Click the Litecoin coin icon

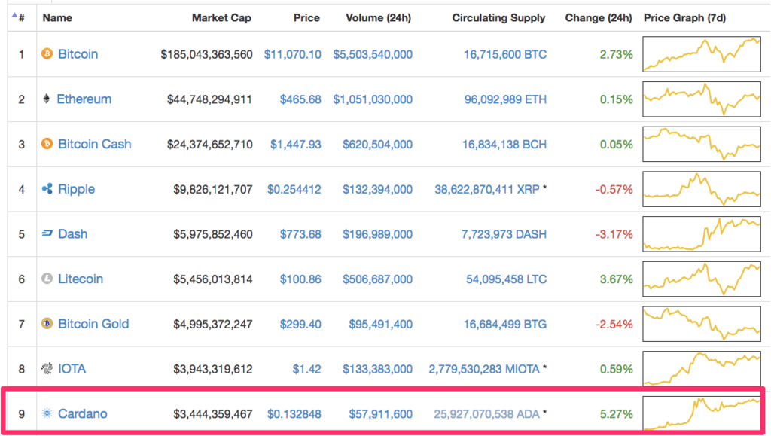(47, 279)
